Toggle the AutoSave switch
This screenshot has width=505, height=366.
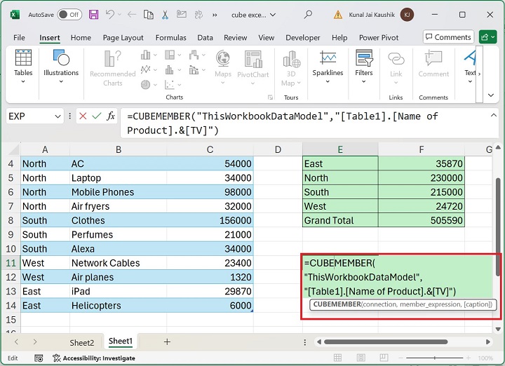click(x=69, y=14)
